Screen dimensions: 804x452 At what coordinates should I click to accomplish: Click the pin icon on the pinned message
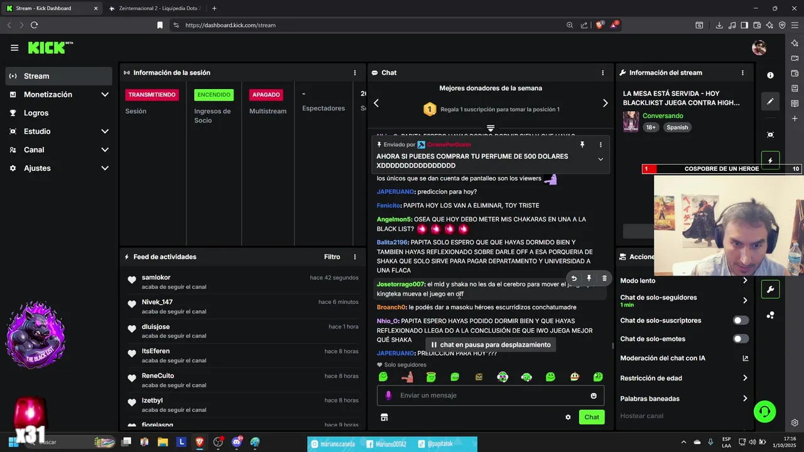point(582,144)
